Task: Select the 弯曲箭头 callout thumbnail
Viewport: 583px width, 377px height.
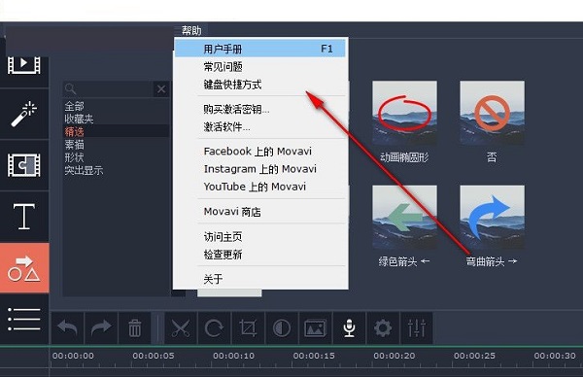Action: click(x=493, y=217)
